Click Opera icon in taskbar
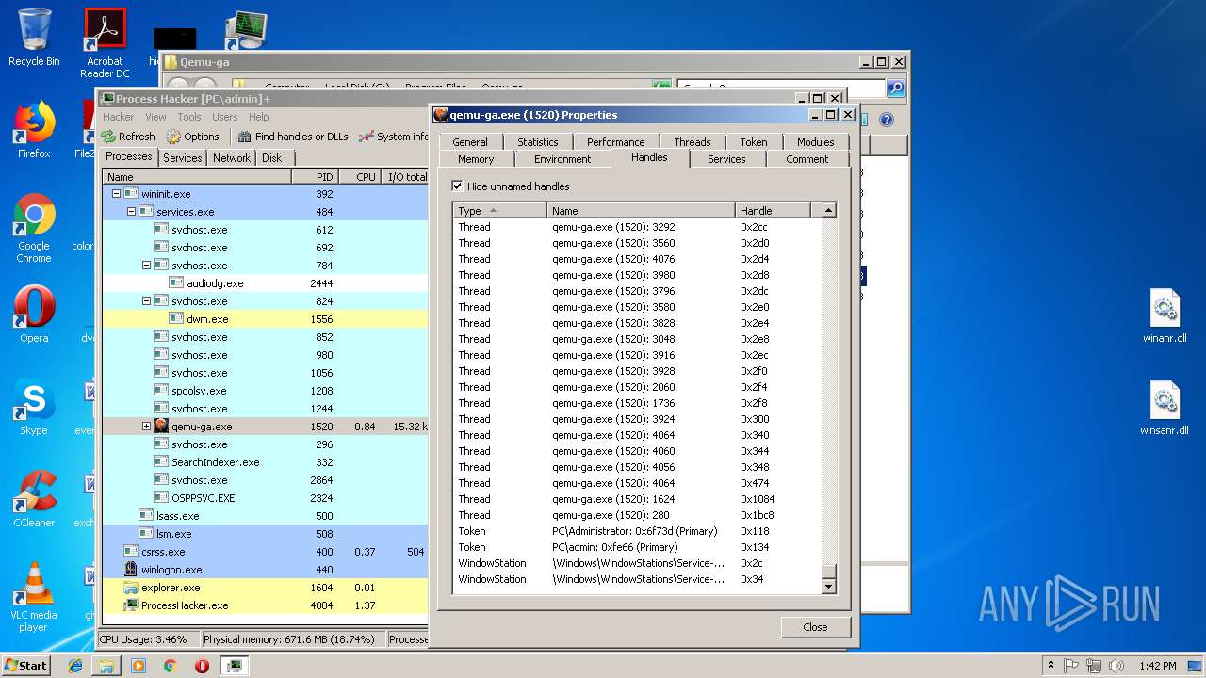 tap(202, 666)
